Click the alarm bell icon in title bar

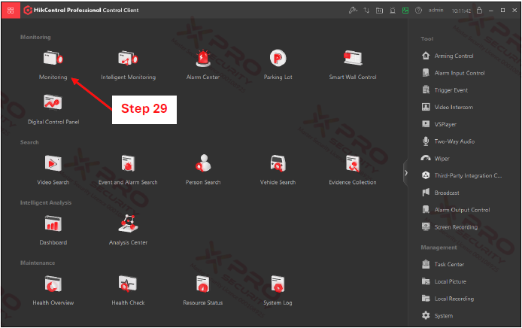(393, 11)
